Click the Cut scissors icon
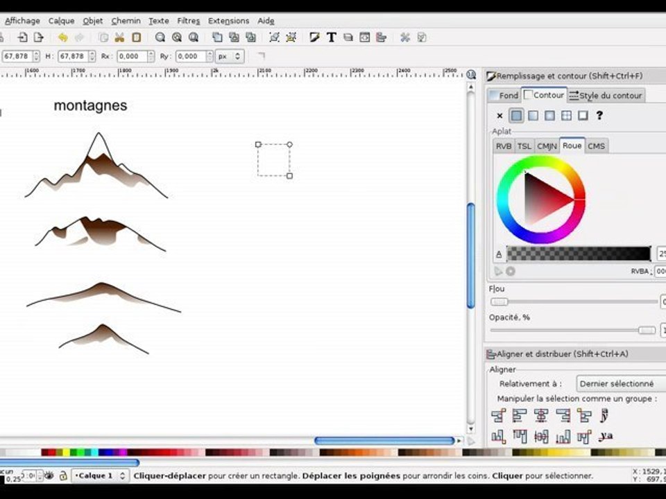Screen dimensions: 666x499 (119, 37)
